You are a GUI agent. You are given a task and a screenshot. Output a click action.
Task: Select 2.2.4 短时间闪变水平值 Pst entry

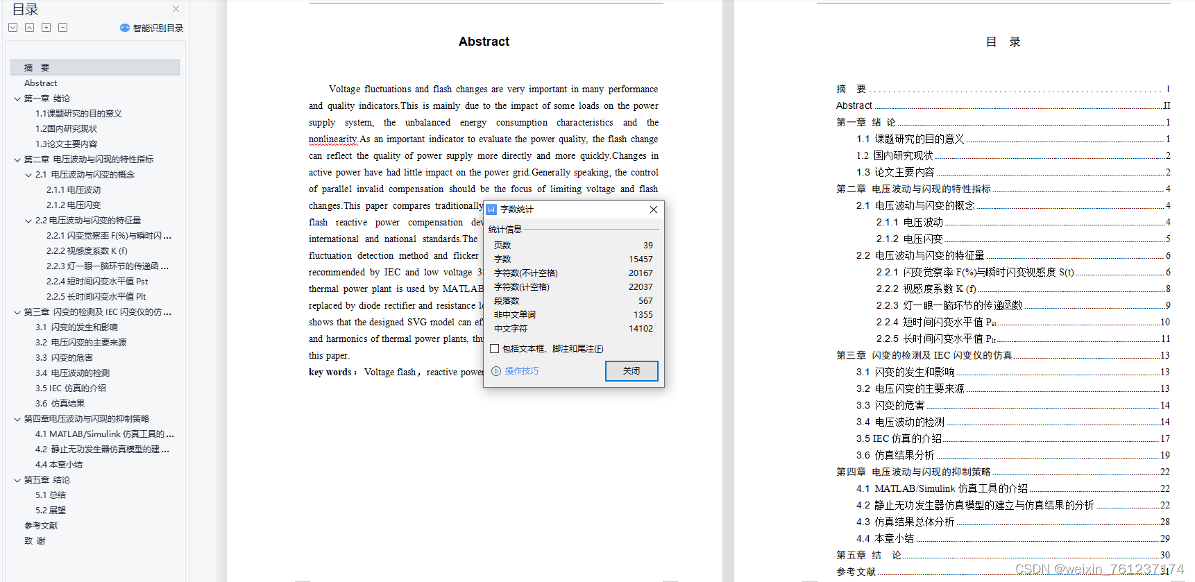pos(97,282)
